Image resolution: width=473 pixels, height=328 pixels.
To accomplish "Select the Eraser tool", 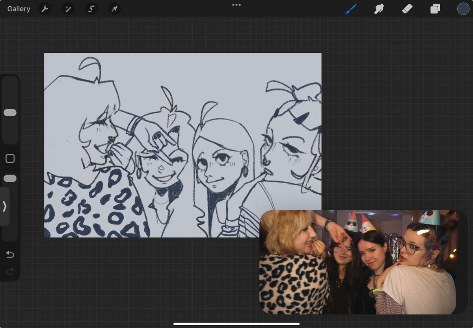I will click(x=407, y=9).
